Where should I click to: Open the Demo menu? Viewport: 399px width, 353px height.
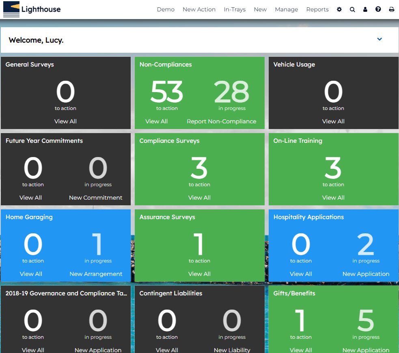pyautogui.click(x=166, y=9)
